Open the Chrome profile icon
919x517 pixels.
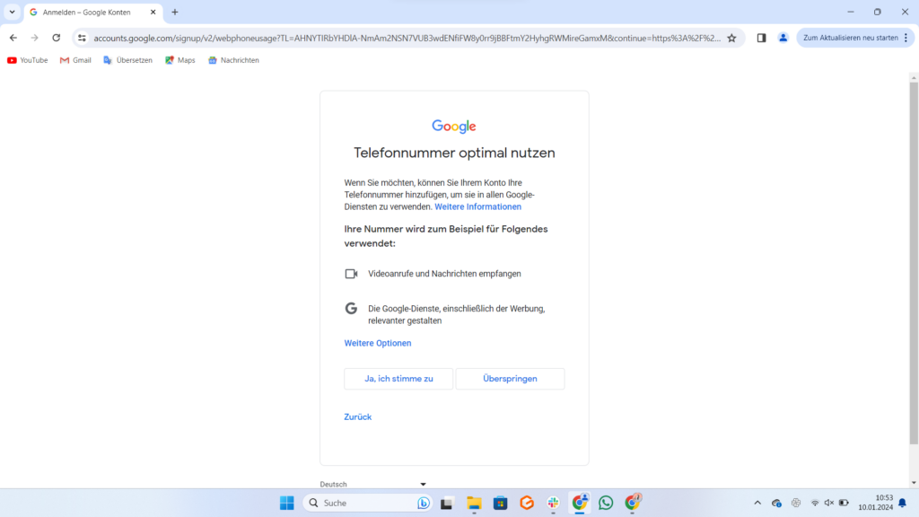click(x=783, y=38)
